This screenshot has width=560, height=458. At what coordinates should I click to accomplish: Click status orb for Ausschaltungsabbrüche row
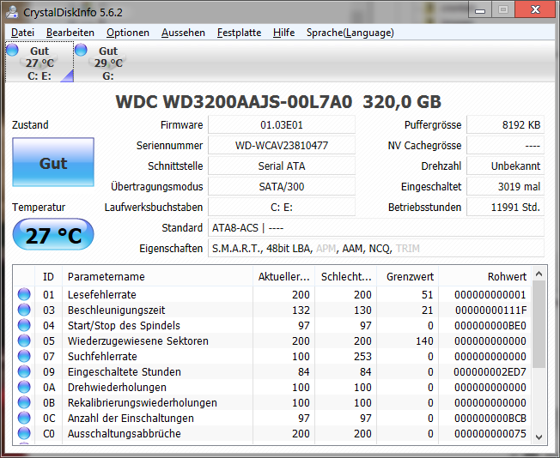tap(24, 433)
